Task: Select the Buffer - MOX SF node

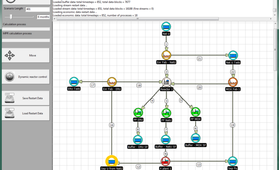Action: pos(196,138)
